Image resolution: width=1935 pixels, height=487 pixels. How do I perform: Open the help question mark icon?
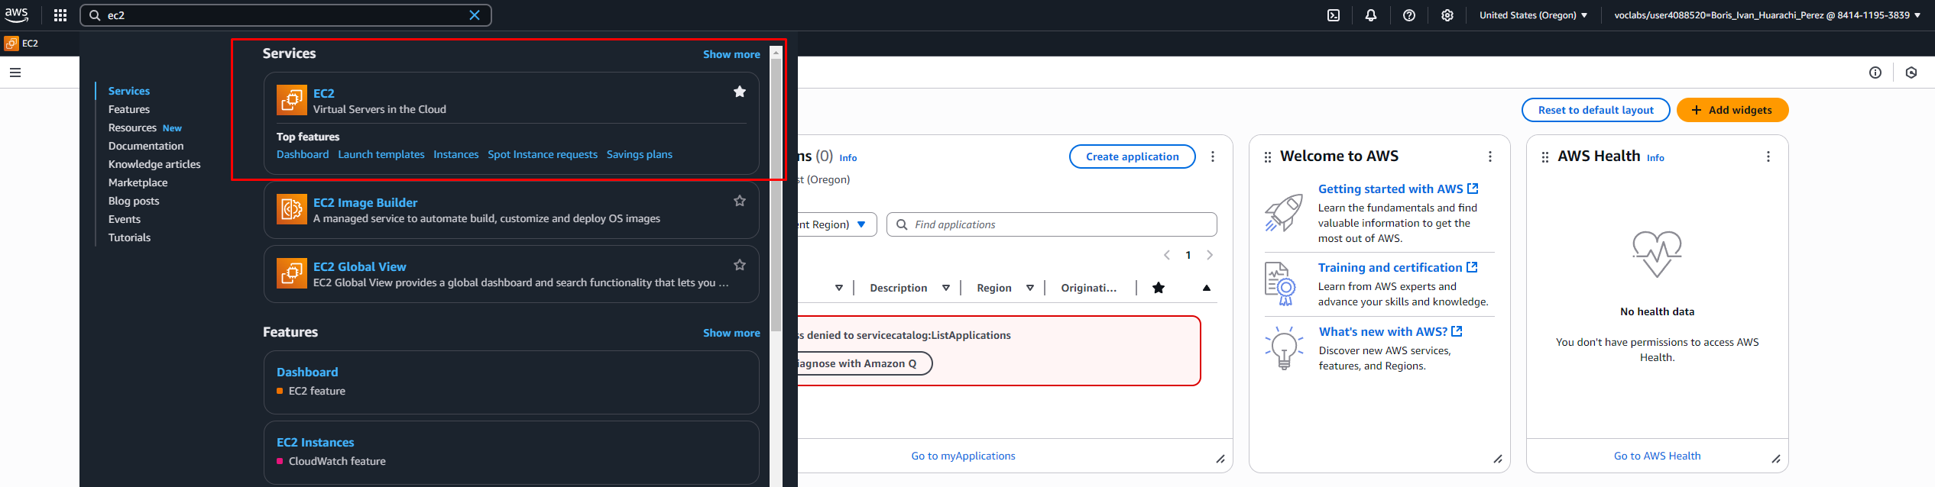pyautogui.click(x=1409, y=15)
